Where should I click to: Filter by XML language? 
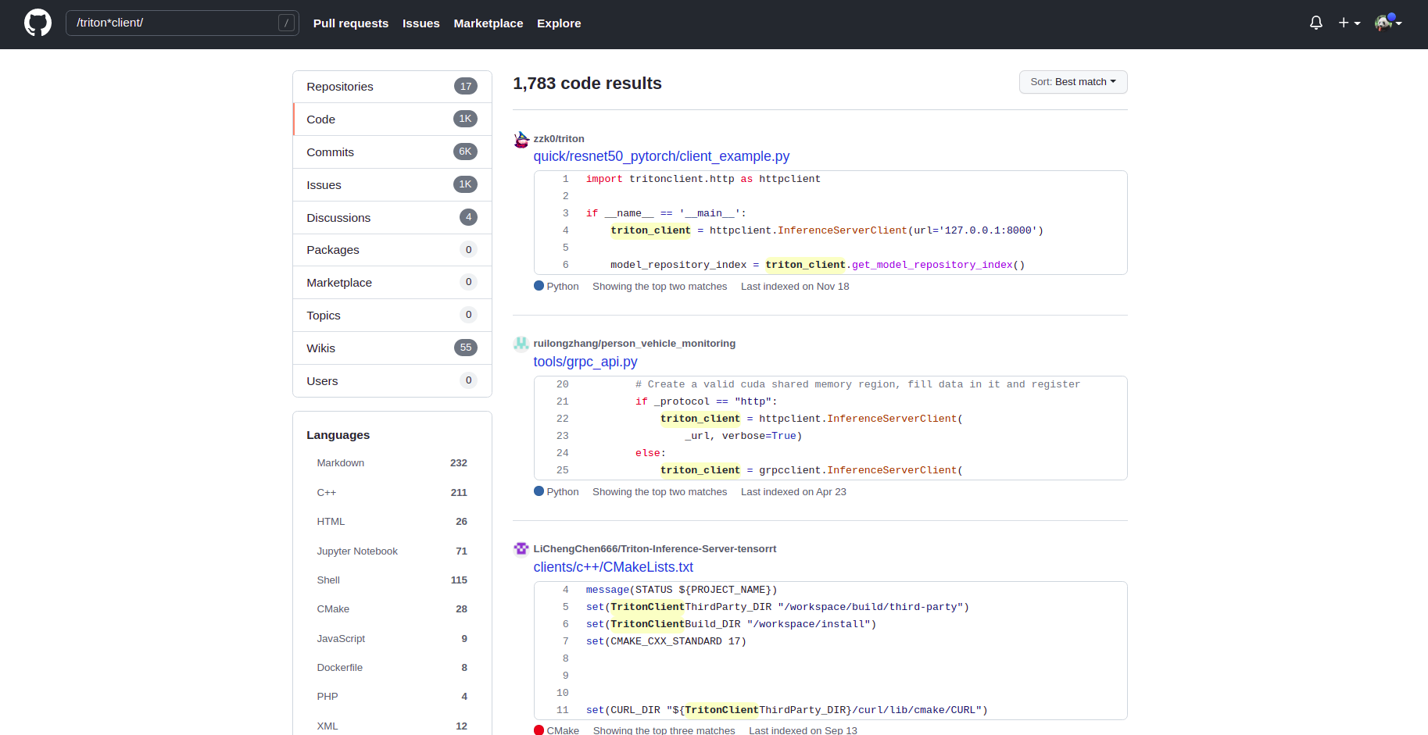[392, 726]
